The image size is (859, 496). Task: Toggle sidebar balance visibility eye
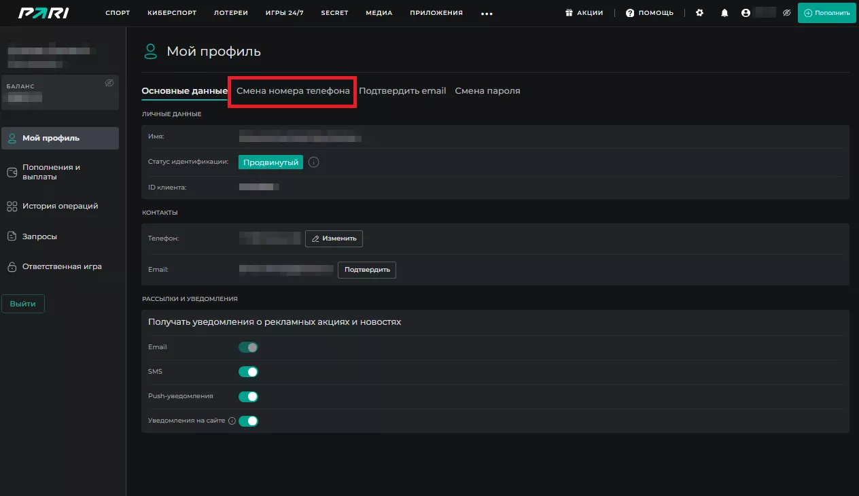tap(109, 83)
